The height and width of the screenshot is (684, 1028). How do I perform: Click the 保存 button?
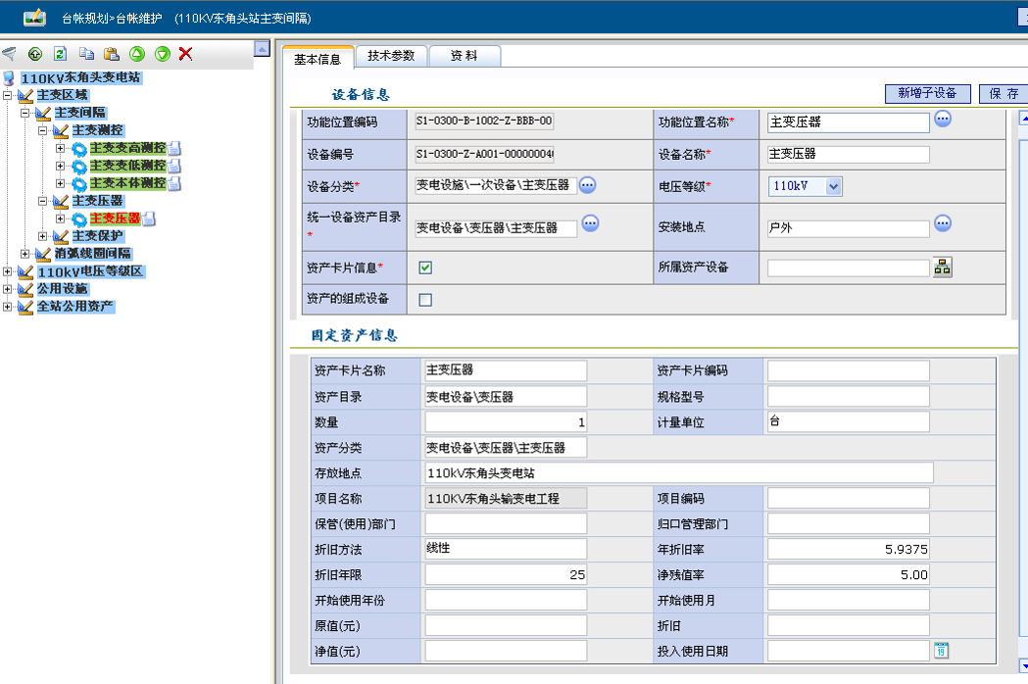[x=1003, y=93]
